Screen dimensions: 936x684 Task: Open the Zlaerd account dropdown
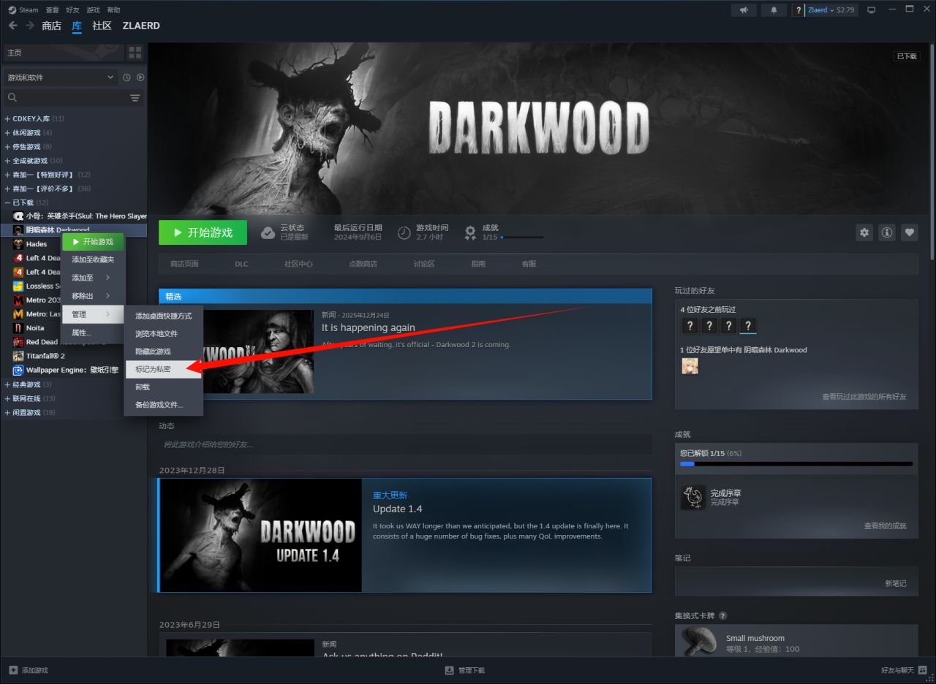point(831,10)
